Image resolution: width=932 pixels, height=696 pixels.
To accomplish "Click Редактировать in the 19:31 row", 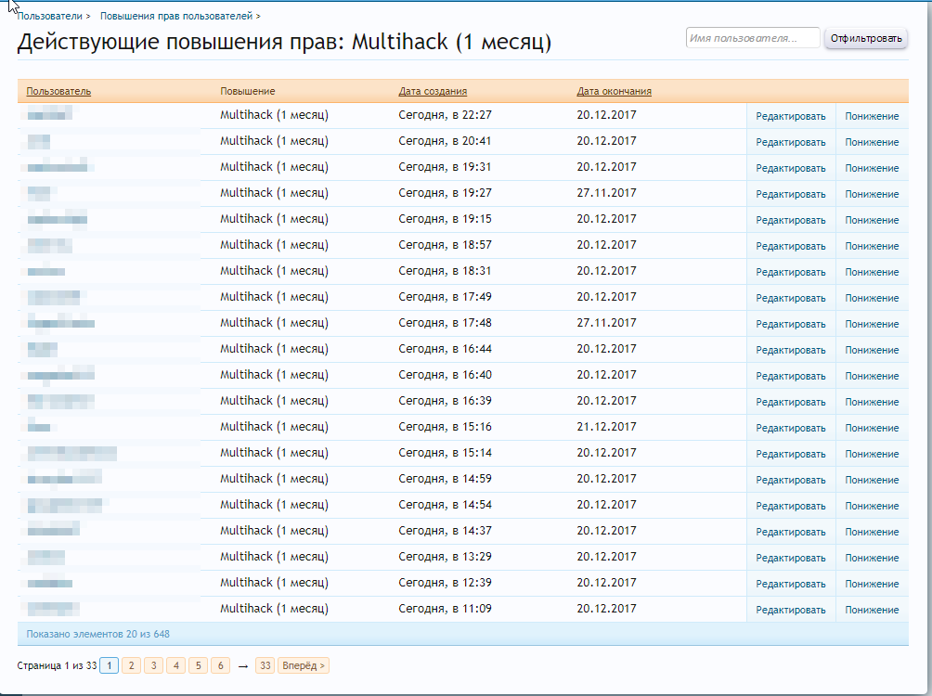I will pyautogui.click(x=791, y=168).
